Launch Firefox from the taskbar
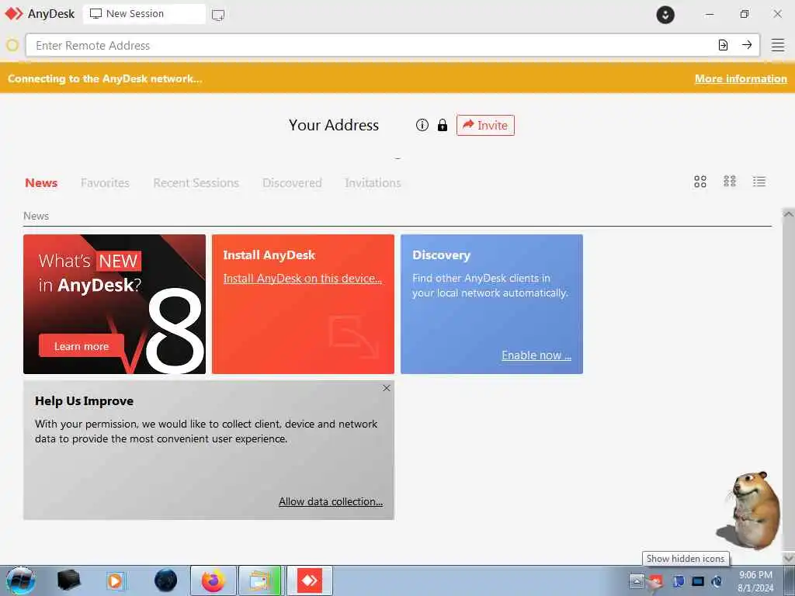The width and height of the screenshot is (795, 596). [x=214, y=580]
